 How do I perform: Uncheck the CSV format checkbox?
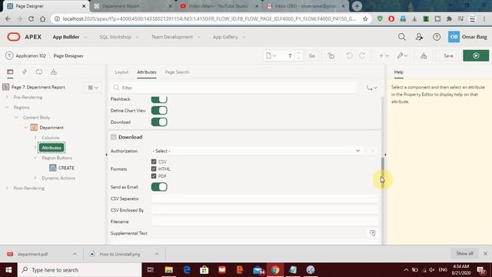click(154, 162)
